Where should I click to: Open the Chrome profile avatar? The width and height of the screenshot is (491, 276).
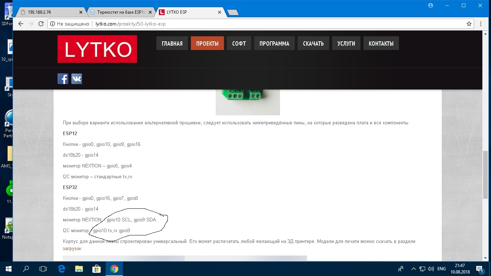click(430, 5)
